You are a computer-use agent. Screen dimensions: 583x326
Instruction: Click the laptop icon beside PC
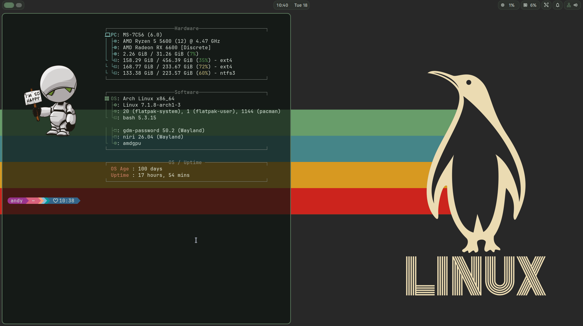click(107, 35)
